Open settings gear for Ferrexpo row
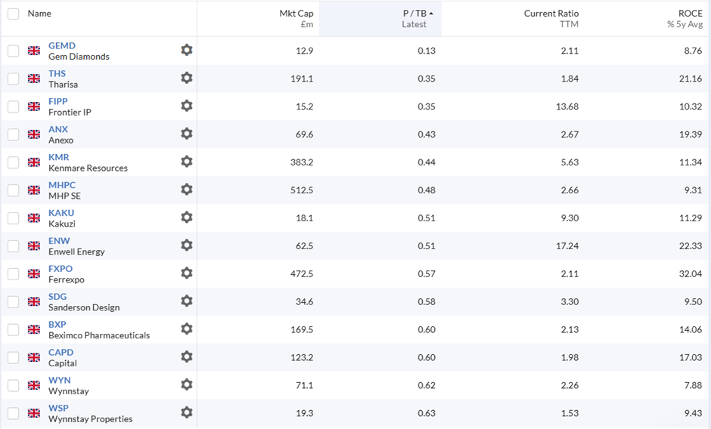 tap(186, 273)
